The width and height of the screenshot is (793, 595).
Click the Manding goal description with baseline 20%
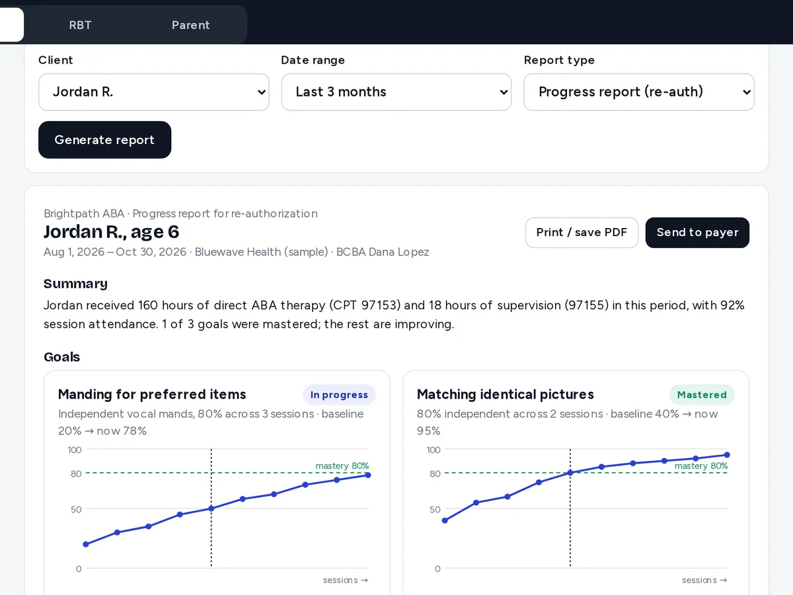(x=211, y=422)
